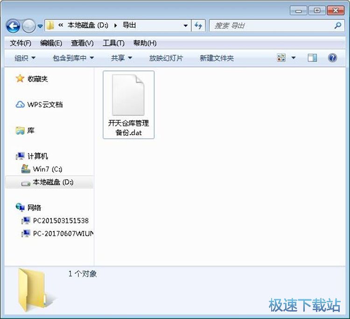This screenshot has width=350, height=319.
Task: Click the 1 个对象 status text
Action: (83, 274)
